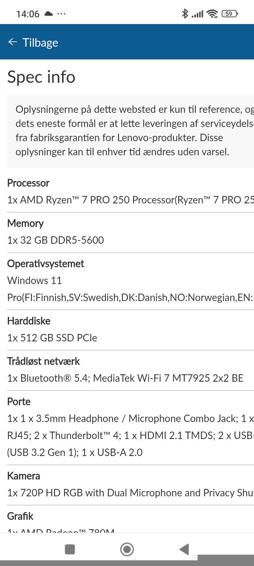Tap the Operativsystemet Windows 11 entry

[35, 281]
